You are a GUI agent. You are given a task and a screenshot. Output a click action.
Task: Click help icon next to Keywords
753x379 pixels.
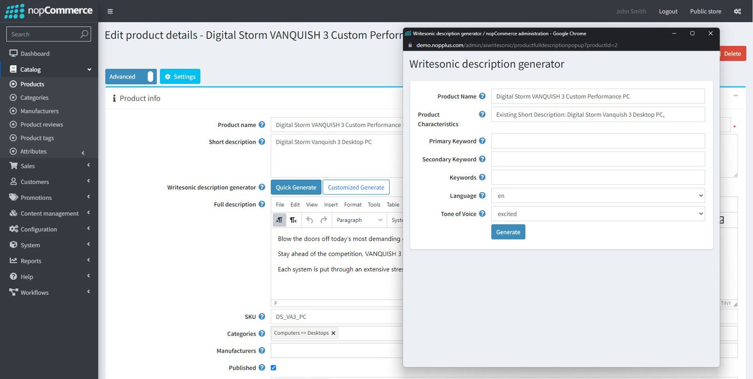tap(482, 177)
